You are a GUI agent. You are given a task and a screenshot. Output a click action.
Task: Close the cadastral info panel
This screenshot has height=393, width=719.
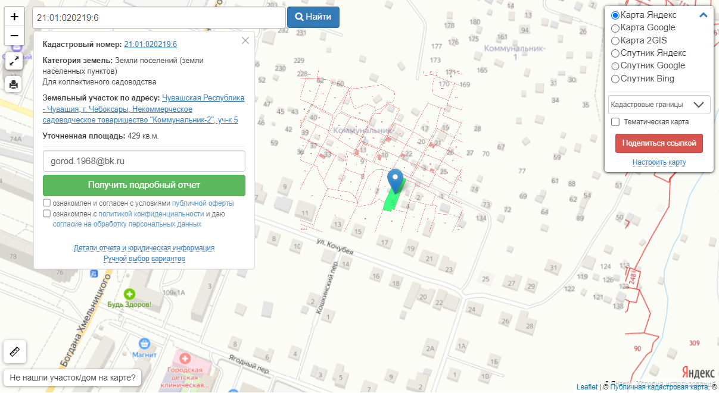coord(245,41)
